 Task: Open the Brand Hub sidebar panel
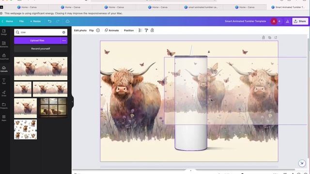4,57
